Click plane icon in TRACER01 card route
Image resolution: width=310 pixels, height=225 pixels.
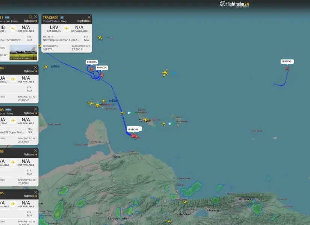(67, 28)
